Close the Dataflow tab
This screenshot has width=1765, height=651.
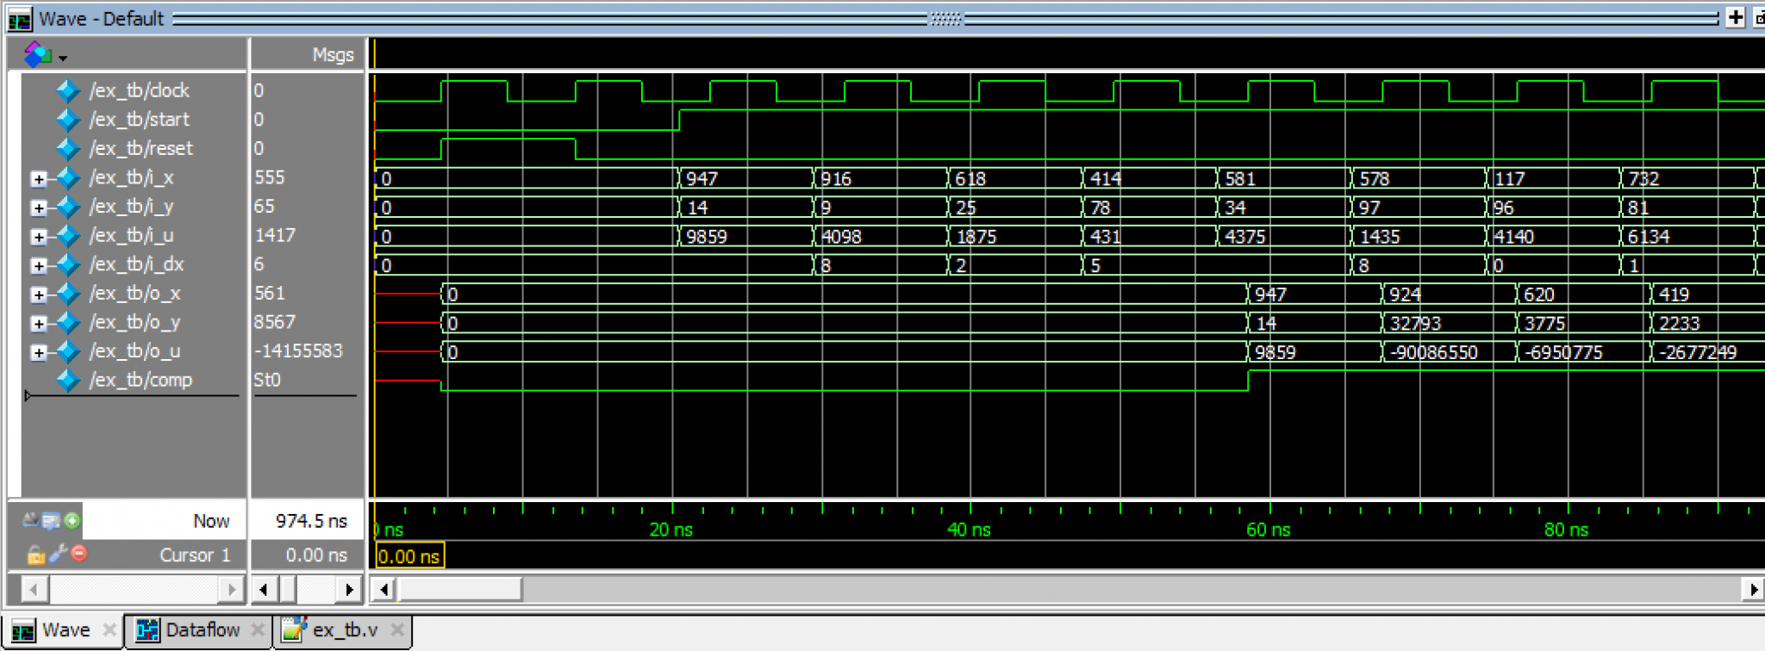coord(257,630)
